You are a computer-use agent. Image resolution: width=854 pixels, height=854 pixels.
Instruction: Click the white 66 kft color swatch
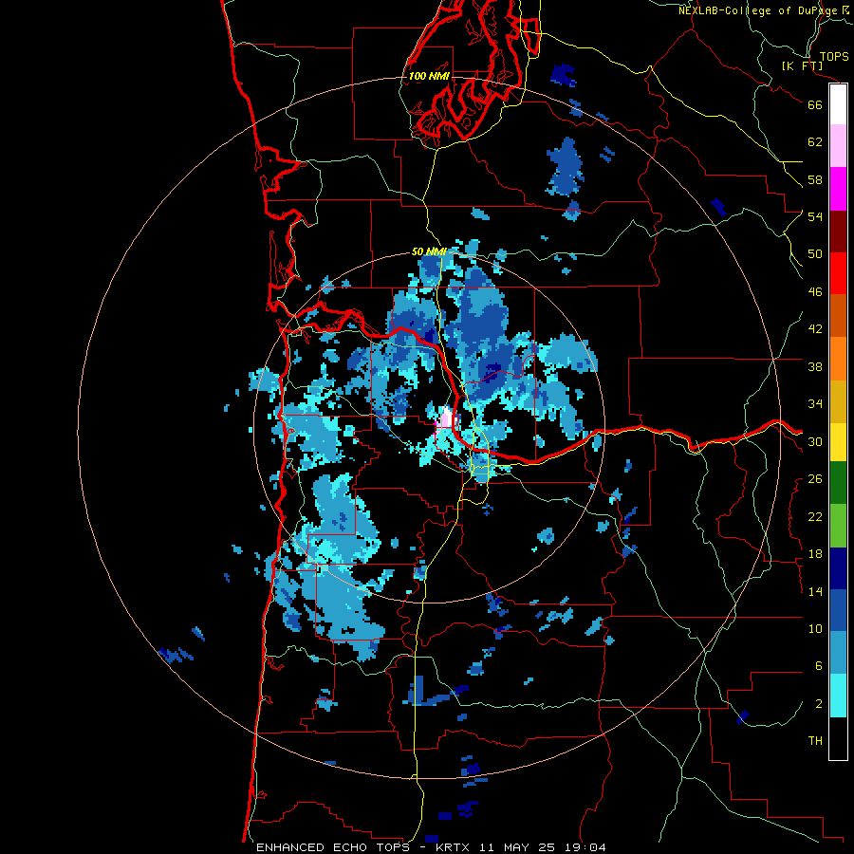[x=838, y=104]
